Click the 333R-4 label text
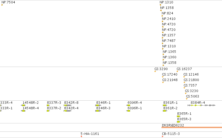 coord(6,103)
